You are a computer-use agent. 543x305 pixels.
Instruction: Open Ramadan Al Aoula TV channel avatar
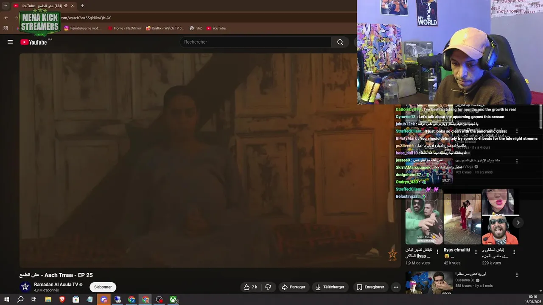pos(25,287)
